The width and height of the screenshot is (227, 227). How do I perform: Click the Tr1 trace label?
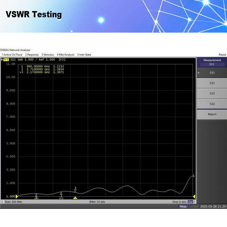click(6, 60)
